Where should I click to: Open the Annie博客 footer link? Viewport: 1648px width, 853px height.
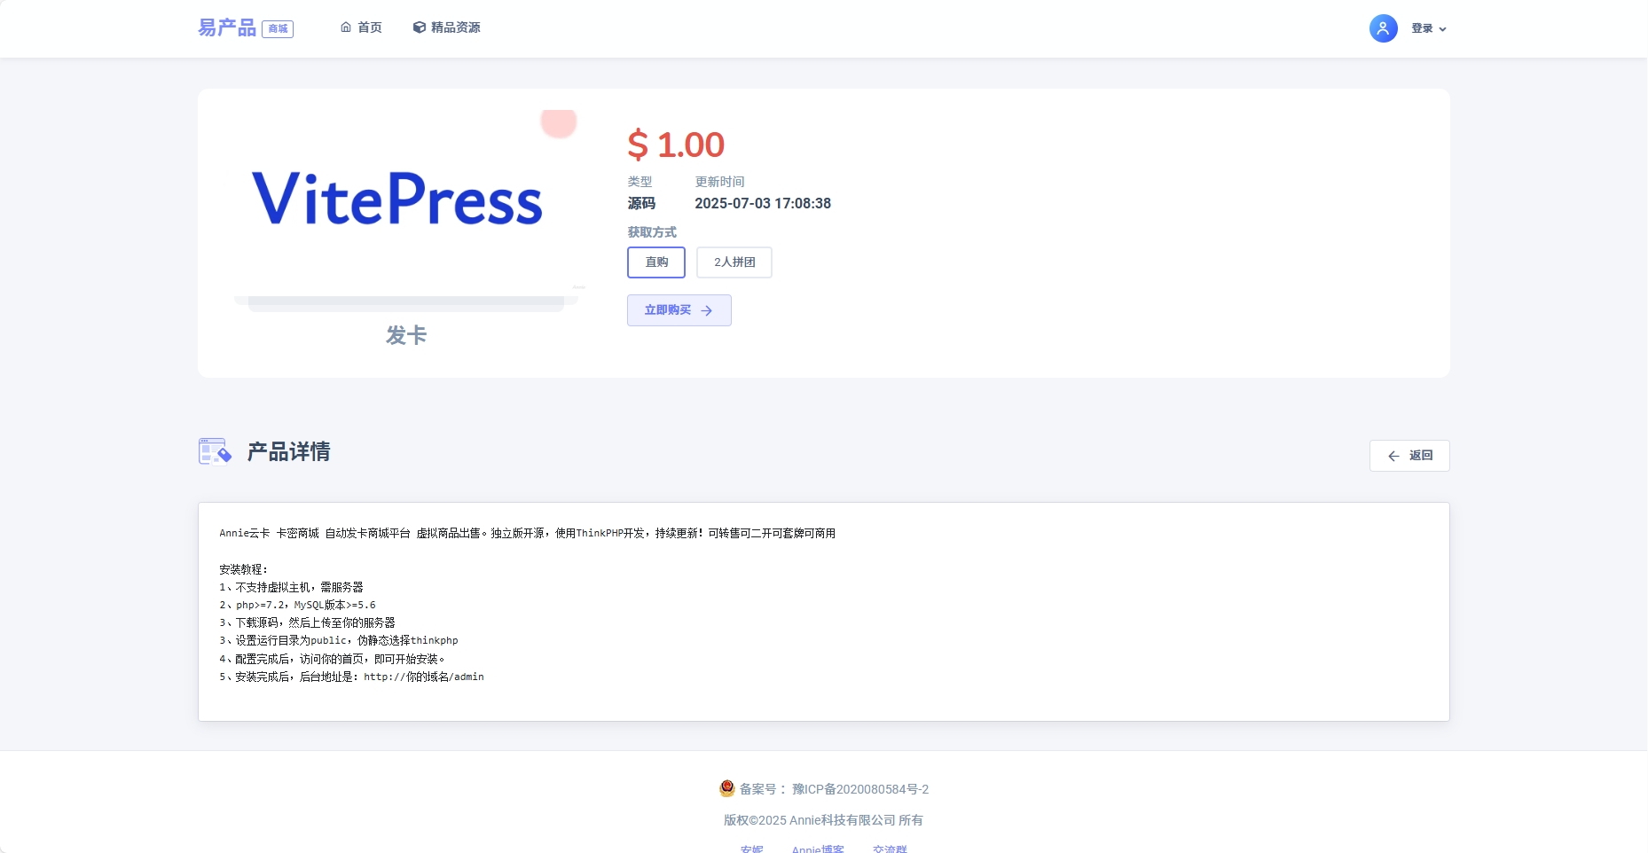coord(817,849)
